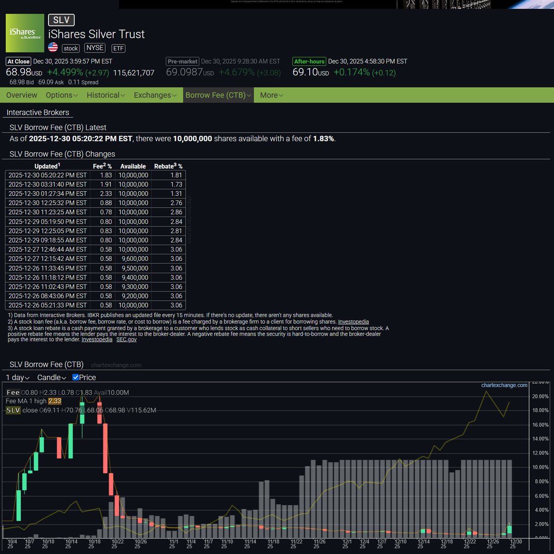Open the Overview tab
The image size is (554, 554).
22,95
